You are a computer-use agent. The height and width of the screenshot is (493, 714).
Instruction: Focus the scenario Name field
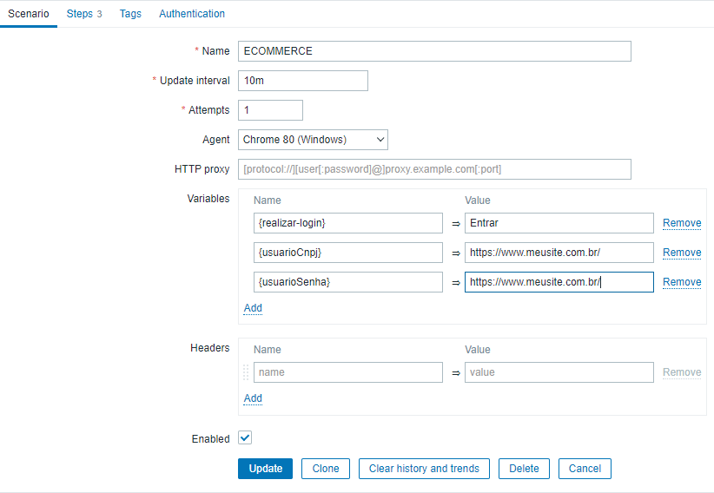(x=434, y=51)
